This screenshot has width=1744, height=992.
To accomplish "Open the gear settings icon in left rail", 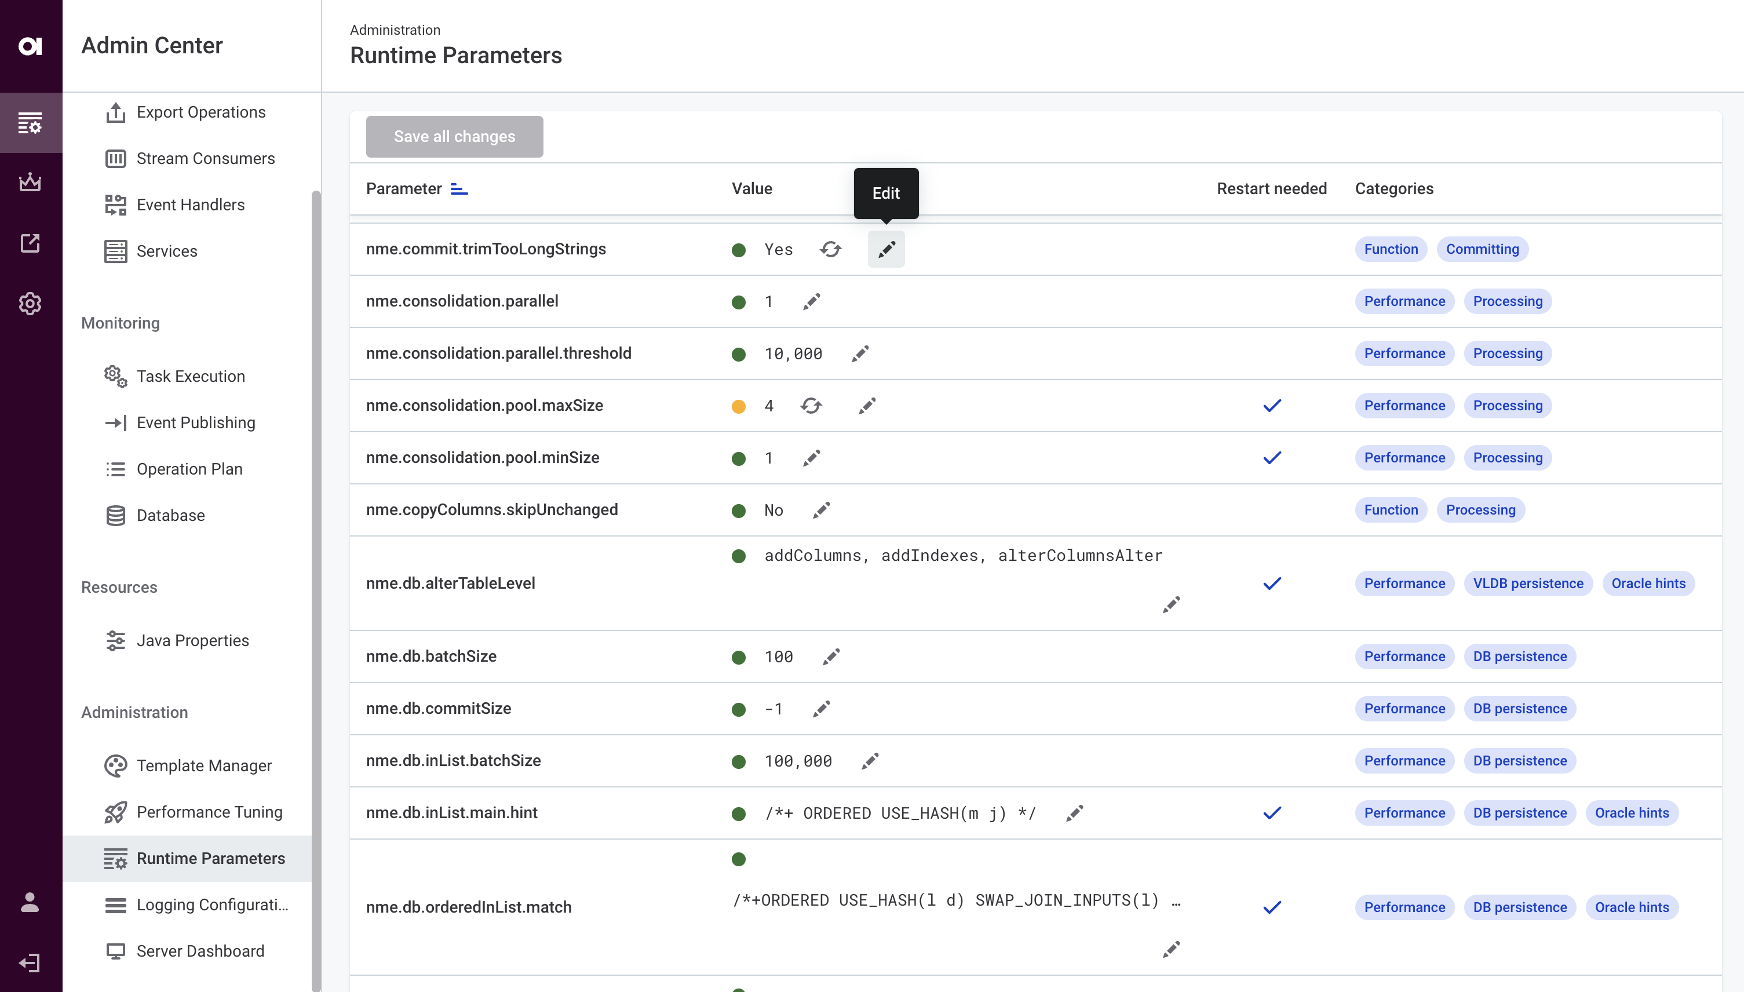I will [30, 303].
